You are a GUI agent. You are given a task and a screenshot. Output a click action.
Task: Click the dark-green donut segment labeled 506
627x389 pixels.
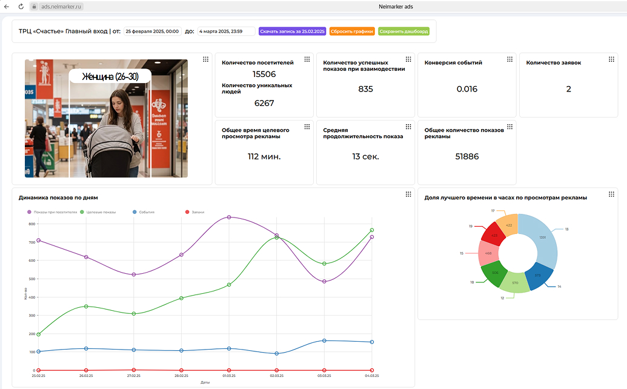pyautogui.click(x=494, y=273)
